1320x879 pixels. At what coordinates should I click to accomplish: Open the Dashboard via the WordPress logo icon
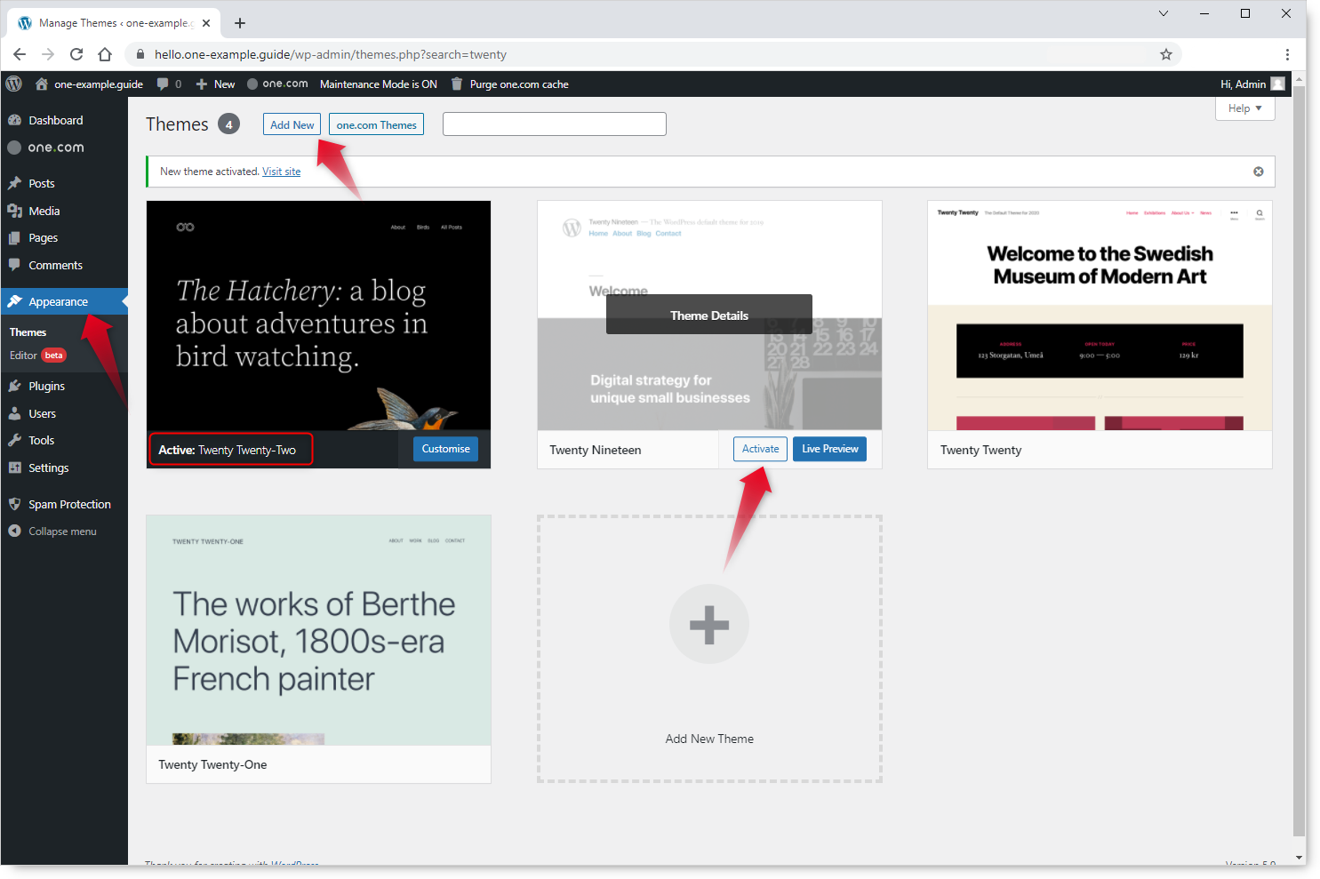(13, 84)
